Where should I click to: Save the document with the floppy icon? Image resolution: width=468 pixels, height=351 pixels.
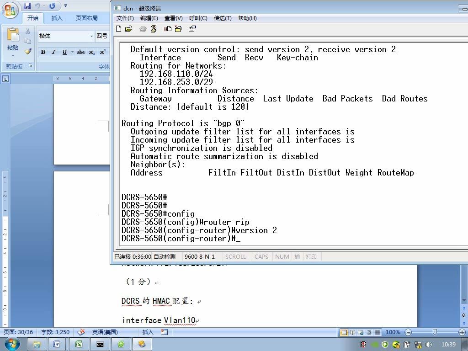[28, 5]
